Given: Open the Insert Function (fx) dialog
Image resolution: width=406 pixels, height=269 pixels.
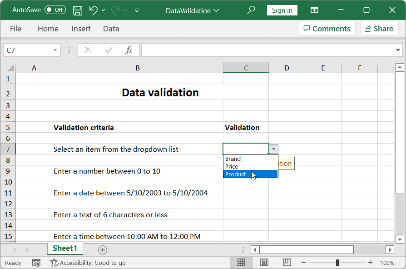Looking at the screenshot, I should tap(129, 50).
